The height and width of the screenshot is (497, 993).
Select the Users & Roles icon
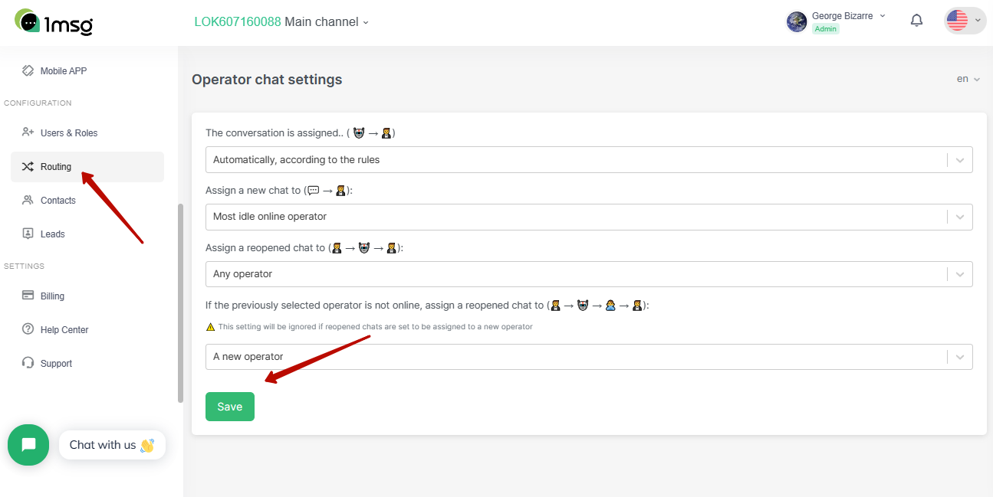[28, 132]
